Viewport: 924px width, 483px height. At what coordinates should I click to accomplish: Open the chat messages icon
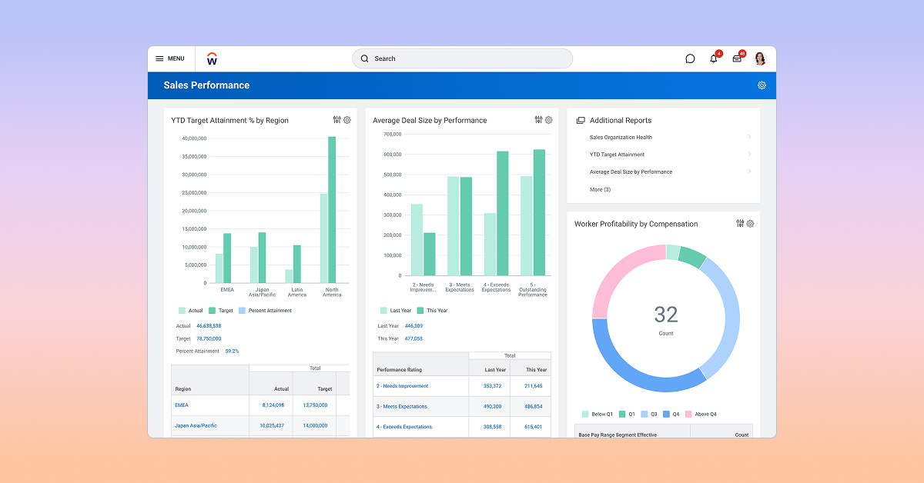[x=690, y=58]
